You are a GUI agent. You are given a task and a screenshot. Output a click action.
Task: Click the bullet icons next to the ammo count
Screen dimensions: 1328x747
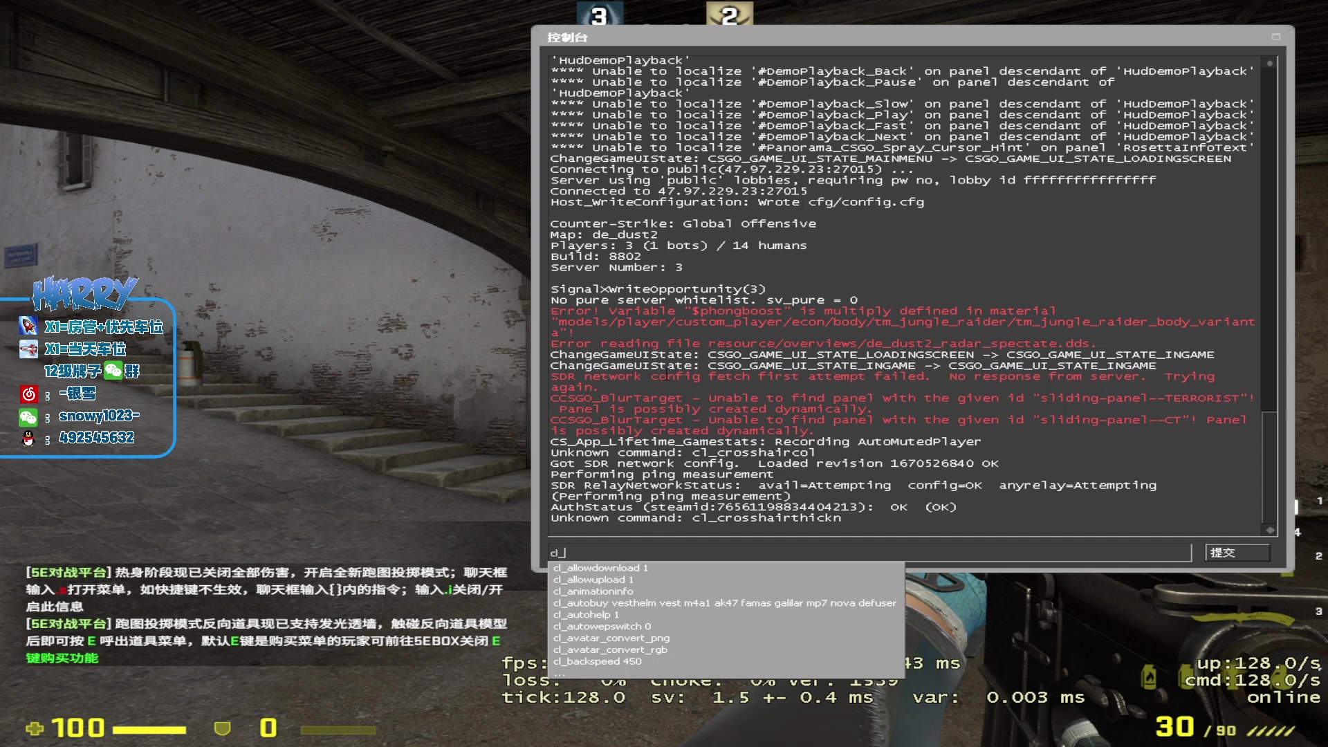(x=1271, y=730)
